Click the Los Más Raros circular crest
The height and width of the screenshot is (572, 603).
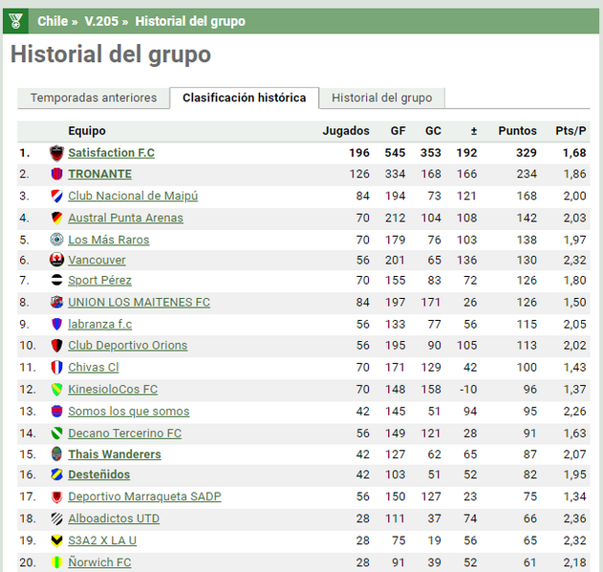[x=56, y=240]
